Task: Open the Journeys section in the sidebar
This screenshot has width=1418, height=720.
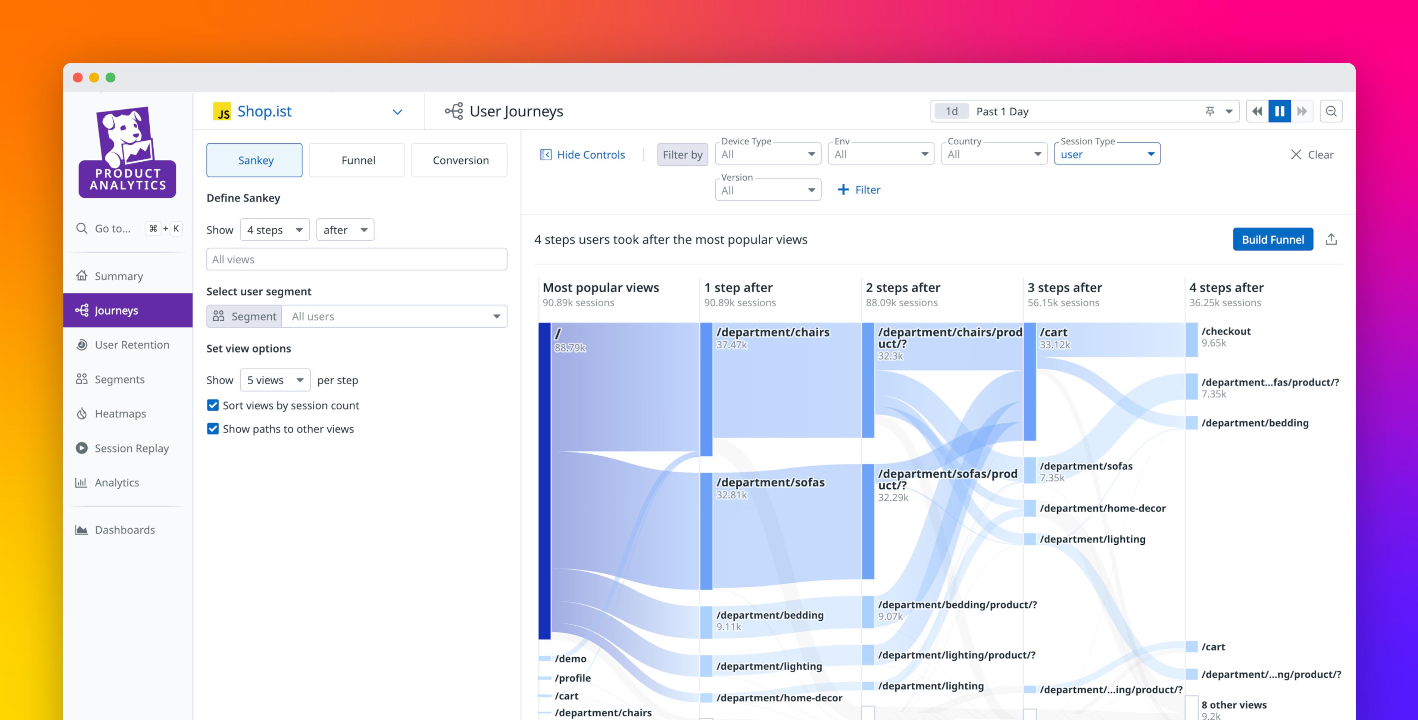Action: pos(116,310)
